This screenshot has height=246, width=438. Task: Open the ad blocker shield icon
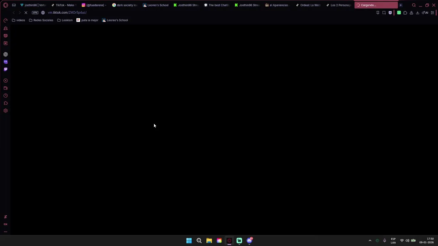point(390,13)
